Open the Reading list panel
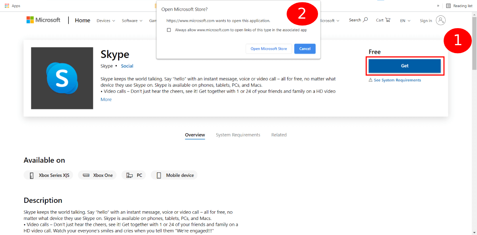The width and height of the screenshot is (477, 235). pyautogui.click(x=459, y=6)
